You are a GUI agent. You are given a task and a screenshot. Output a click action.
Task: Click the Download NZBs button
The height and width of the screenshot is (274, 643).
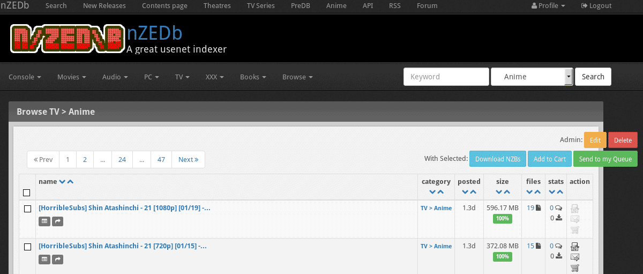tap(498, 159)
